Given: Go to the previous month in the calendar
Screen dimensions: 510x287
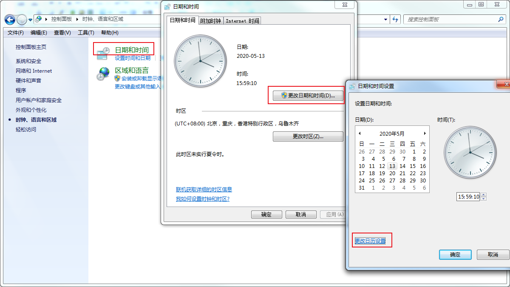Looking at the screenshot, I should [360, 134].
